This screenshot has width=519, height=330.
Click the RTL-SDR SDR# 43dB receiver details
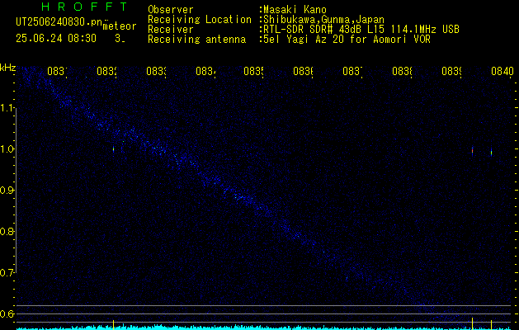coord(361,30)
